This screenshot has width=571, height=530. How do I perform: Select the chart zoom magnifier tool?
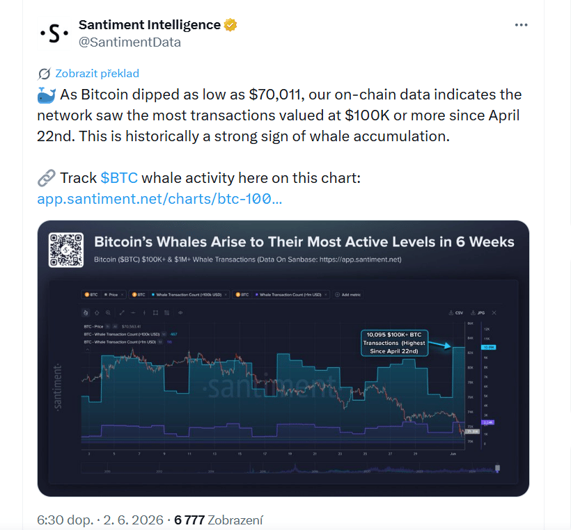(x=108, y=313)
